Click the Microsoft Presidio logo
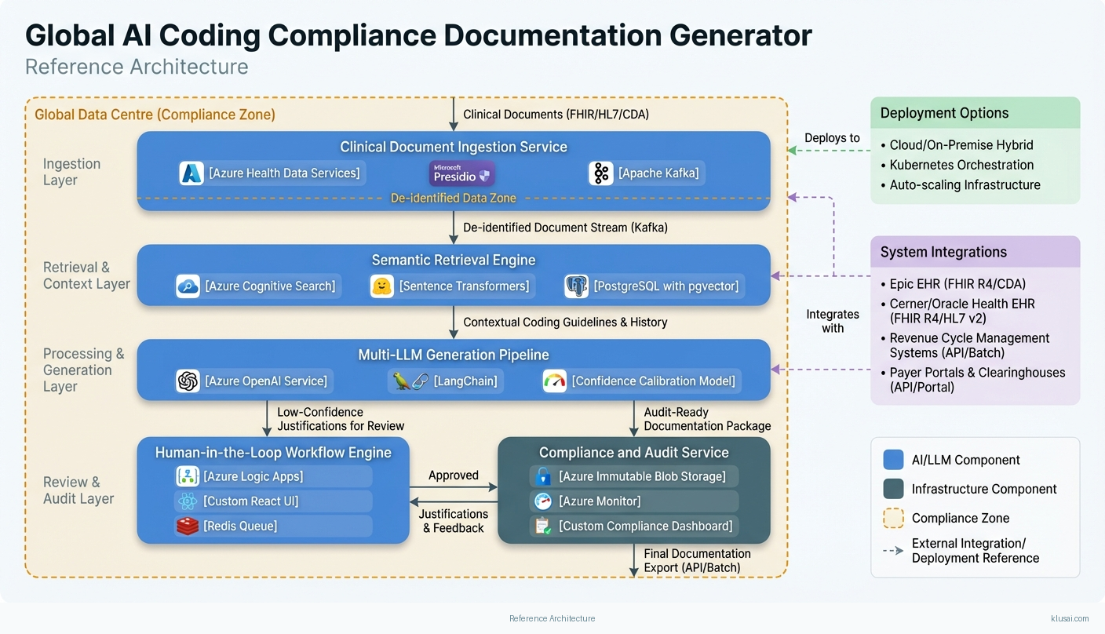This screenshot has height=634, width=1105. (462, 173)
